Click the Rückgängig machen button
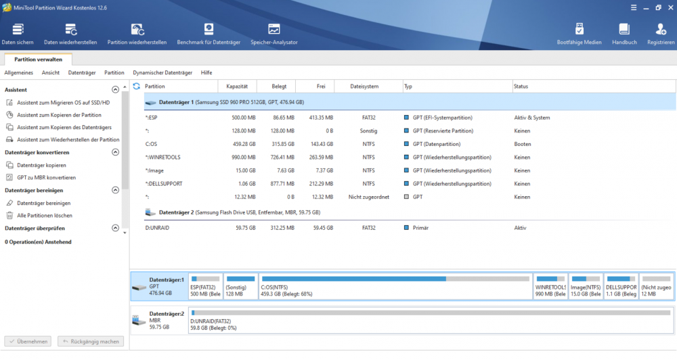Screen dimensions: 677x359 (91, 341)
